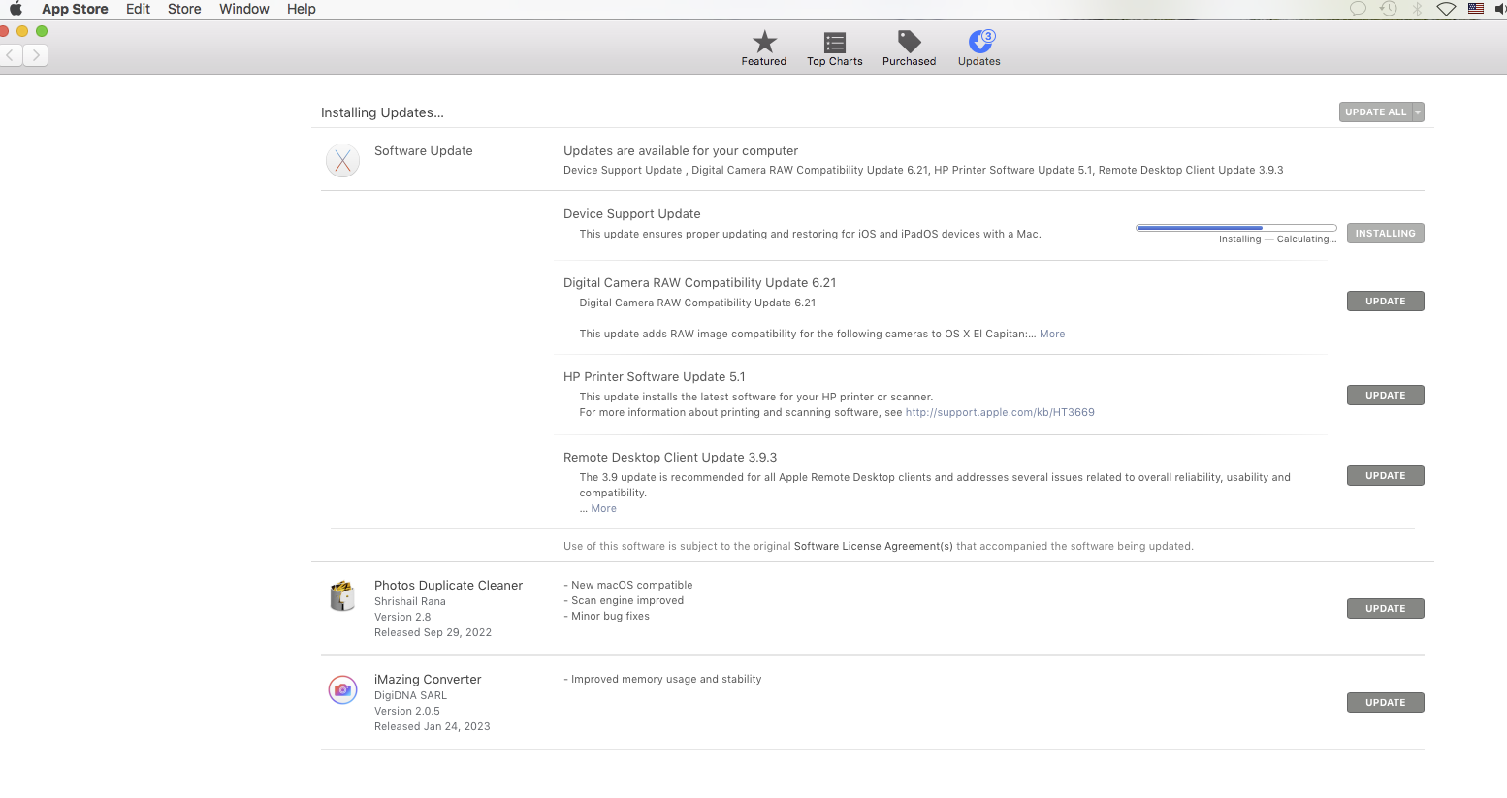Update HP Printer Software 5.1
Viewport: 1507px width, 798px height.
click(x=1385, y=396)
